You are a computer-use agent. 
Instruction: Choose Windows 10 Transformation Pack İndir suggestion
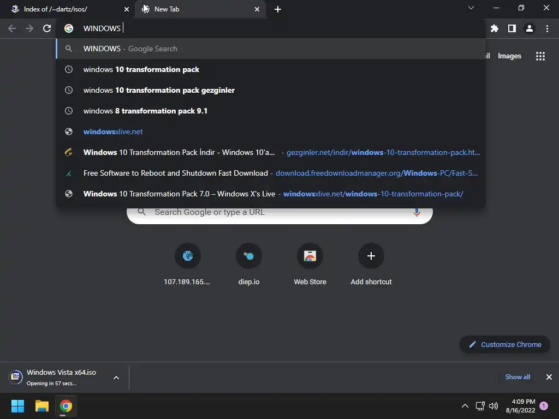tap(271, 152)
